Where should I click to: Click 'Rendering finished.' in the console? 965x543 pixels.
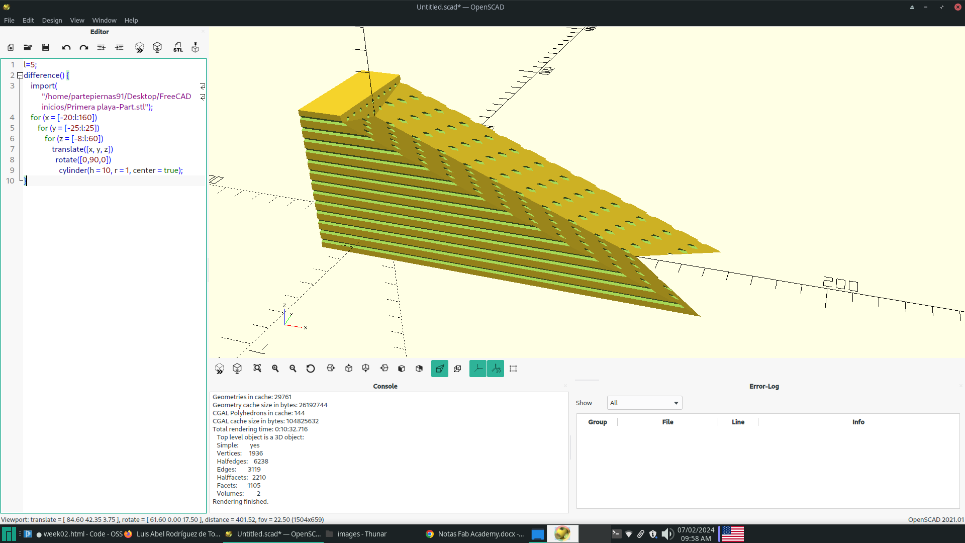coord(240,502)
